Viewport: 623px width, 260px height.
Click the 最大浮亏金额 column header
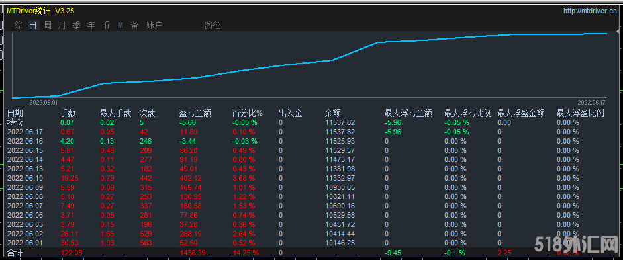point(408,114)
